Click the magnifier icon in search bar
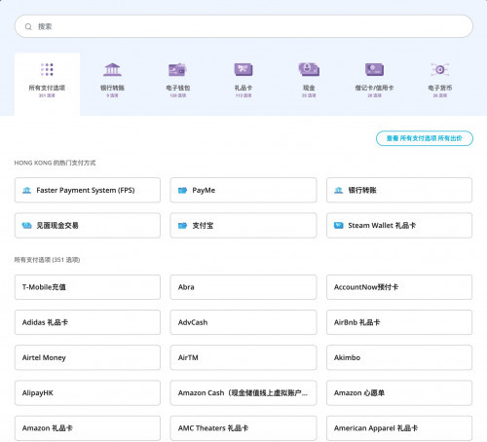 click(28, 26)
